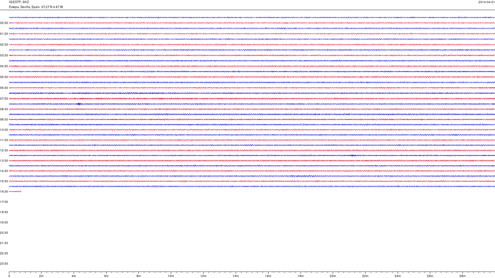Select the 20:30 time label

[4, 233]
